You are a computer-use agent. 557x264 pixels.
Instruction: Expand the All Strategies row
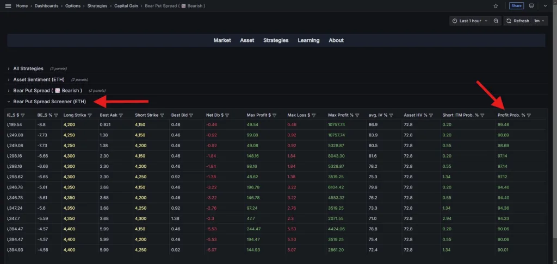(28, 68)
